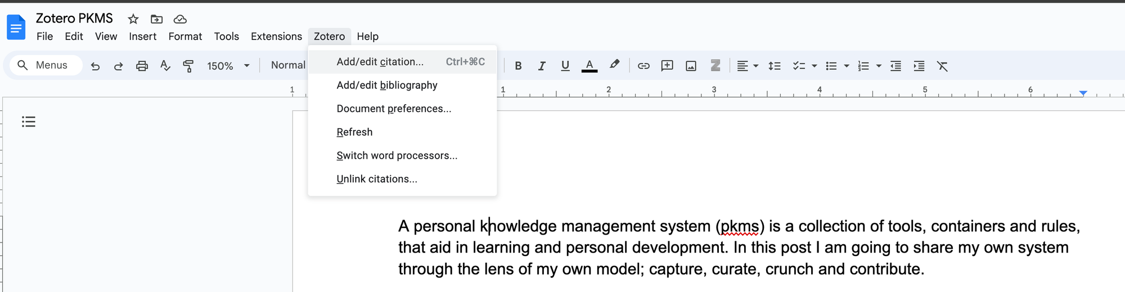
Task: Expand the text align dropdown arrow
Action: pos(756,66)
